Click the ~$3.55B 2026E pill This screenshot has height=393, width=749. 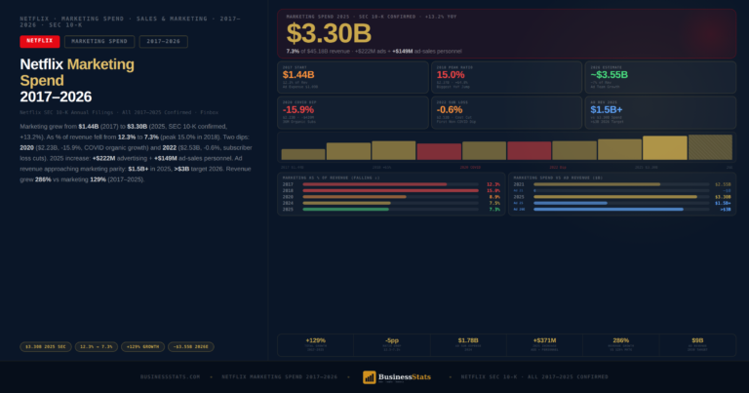click(x=190, y=347)
